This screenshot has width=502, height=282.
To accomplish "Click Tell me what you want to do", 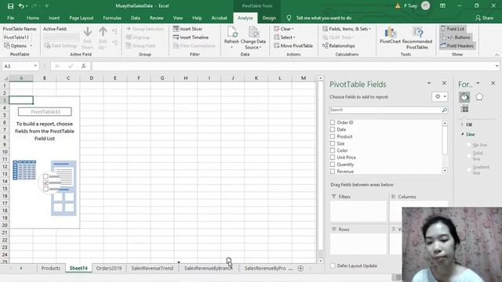I will pos(323,18).
